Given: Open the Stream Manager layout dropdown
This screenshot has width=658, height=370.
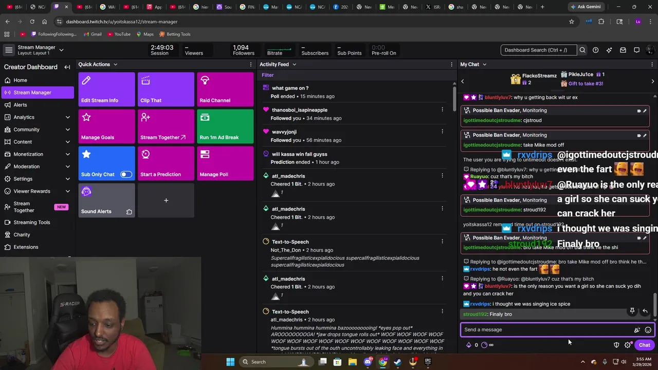Looking at the screenshot, I should (61, 50).
